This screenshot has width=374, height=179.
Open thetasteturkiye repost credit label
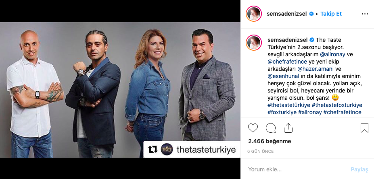click(x=206, y=150)
